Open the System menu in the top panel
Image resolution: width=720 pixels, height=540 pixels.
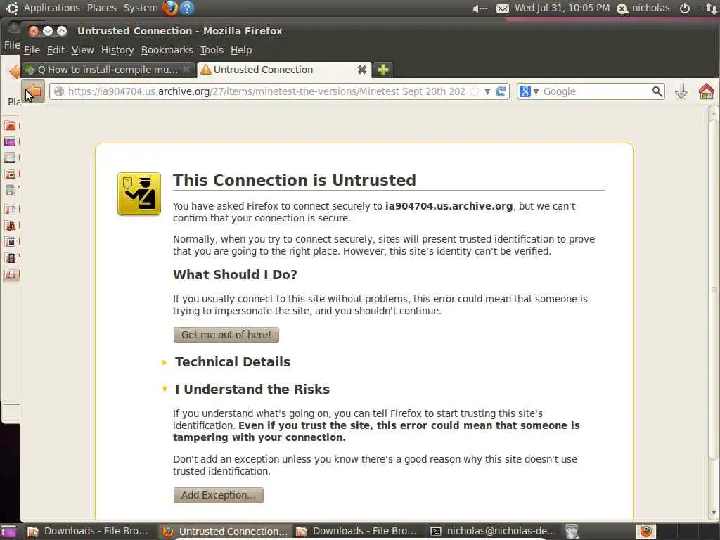pos(141,8)
